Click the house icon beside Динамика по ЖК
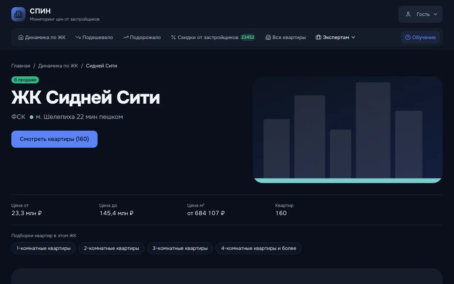The image size is (454, 284). tap(21, 37)
